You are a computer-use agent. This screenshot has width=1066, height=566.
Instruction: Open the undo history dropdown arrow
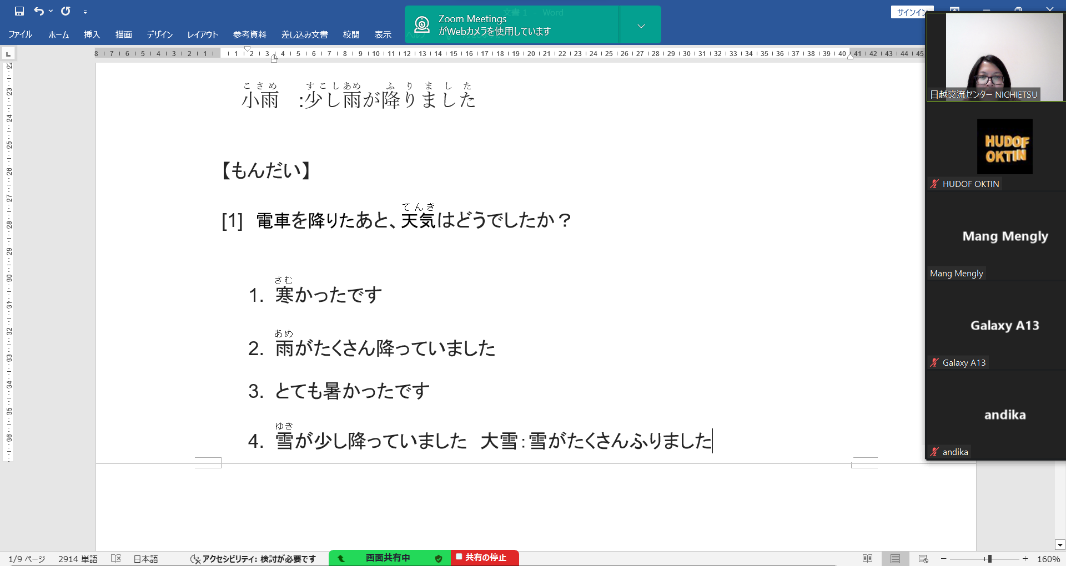[51, 11]
